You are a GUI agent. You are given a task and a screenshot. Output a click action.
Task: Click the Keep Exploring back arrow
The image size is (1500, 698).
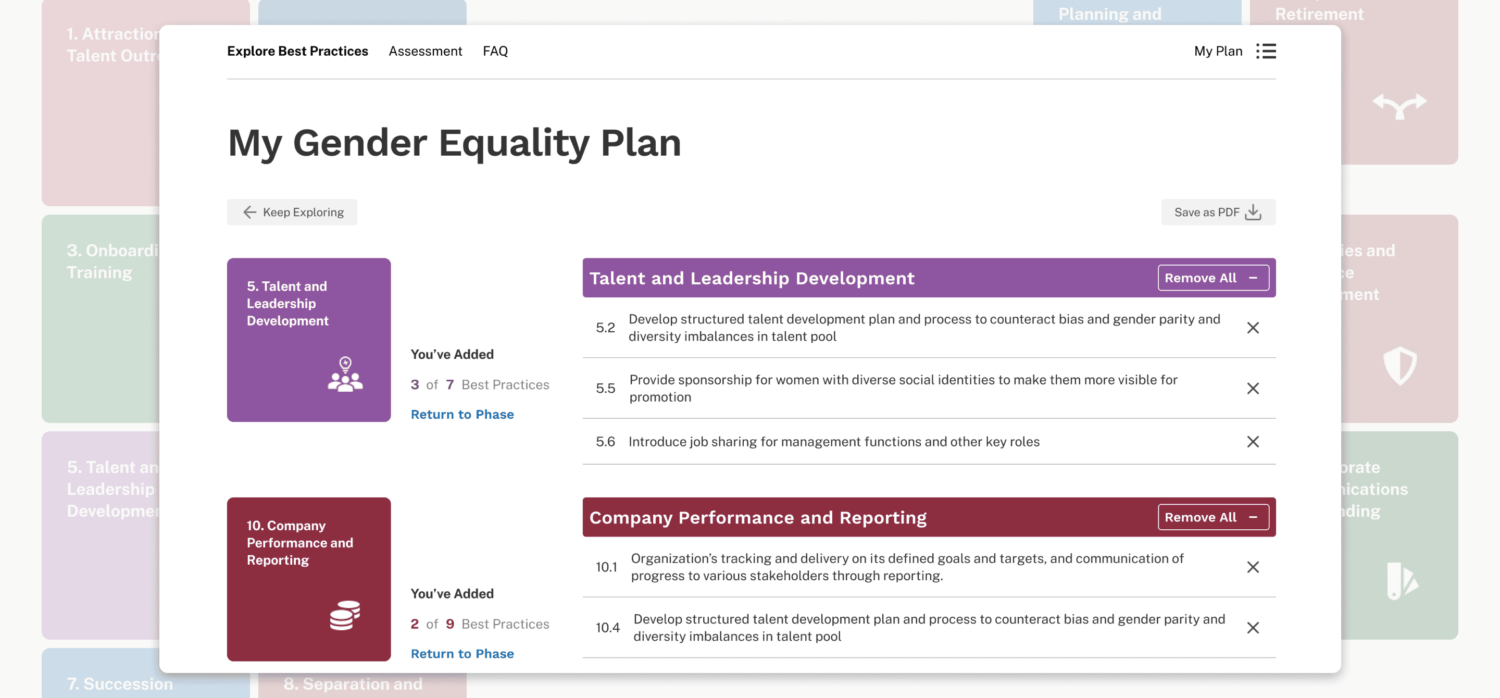click(250, 213)
